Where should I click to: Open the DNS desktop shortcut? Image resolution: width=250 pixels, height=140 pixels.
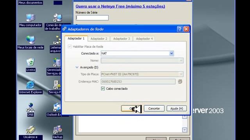click(x=30, y=107)
